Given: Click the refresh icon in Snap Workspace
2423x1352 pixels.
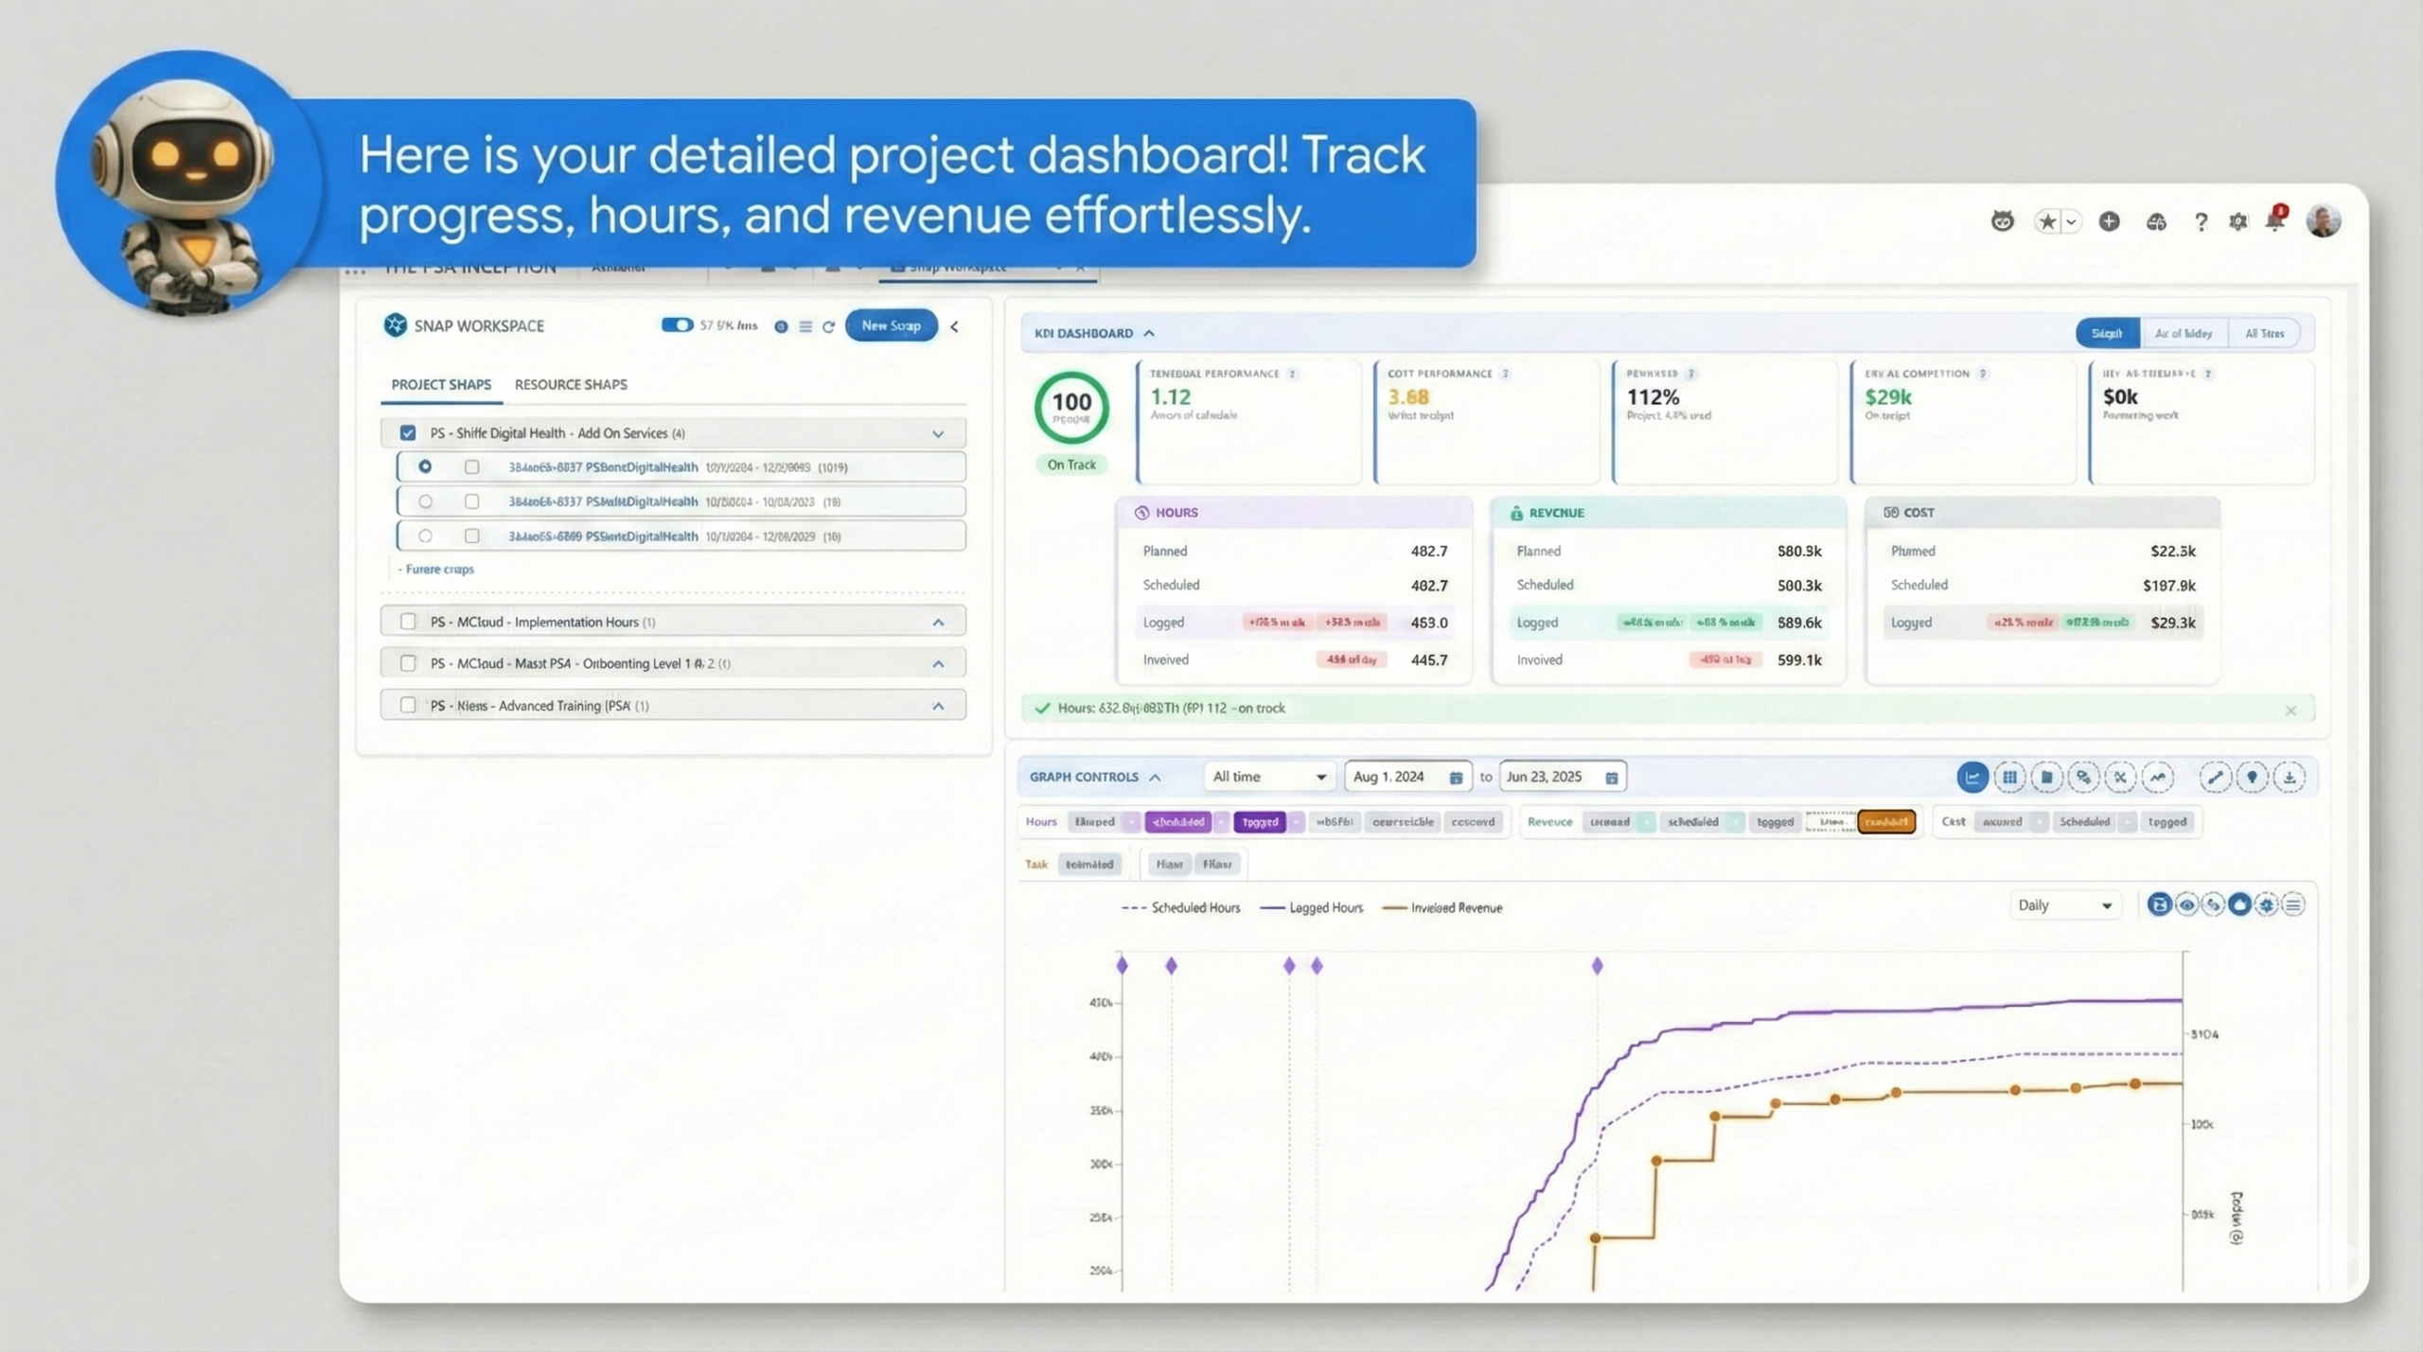Looking at the screenshot, I should (x=828, y=326).
